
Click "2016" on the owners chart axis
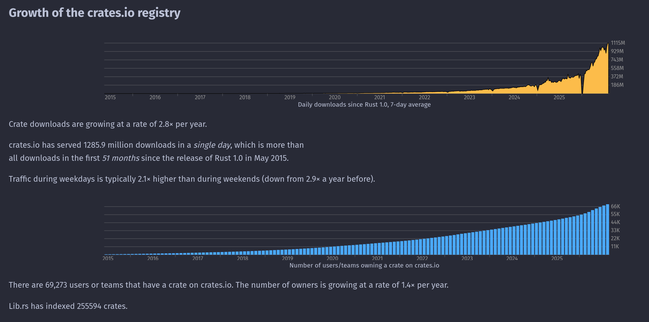tap(153, 258)
